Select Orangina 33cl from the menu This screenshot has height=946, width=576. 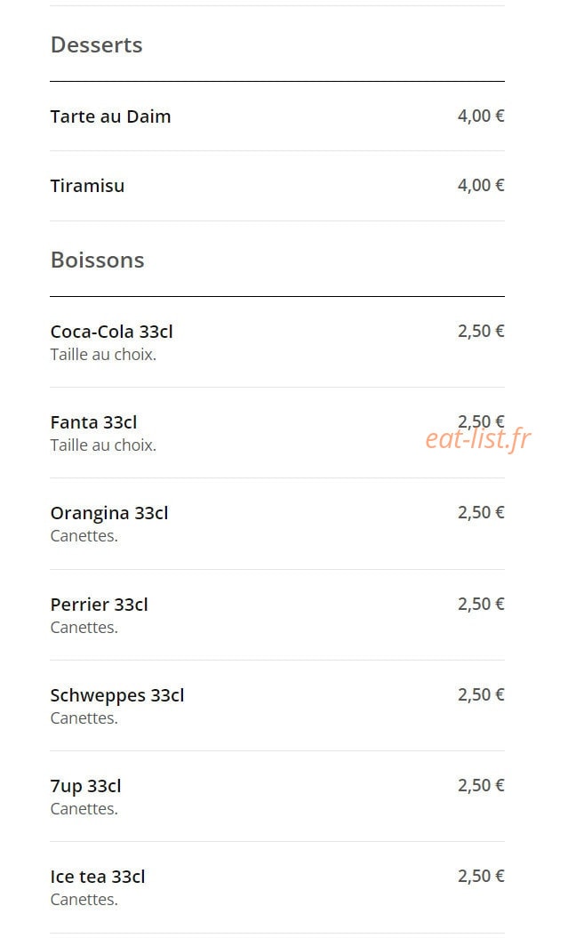[109, 513]
